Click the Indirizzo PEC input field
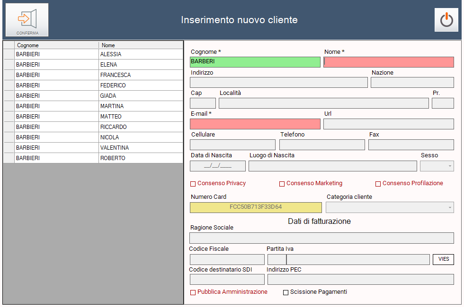This screenshot has height=307, width=464. [361, 279]
